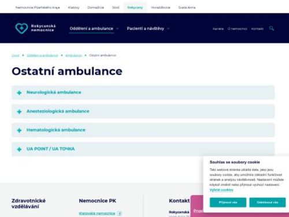Select the Rokycany tab in top bar
This screenshot has width=289, height=217.
(x=135, y=8)
